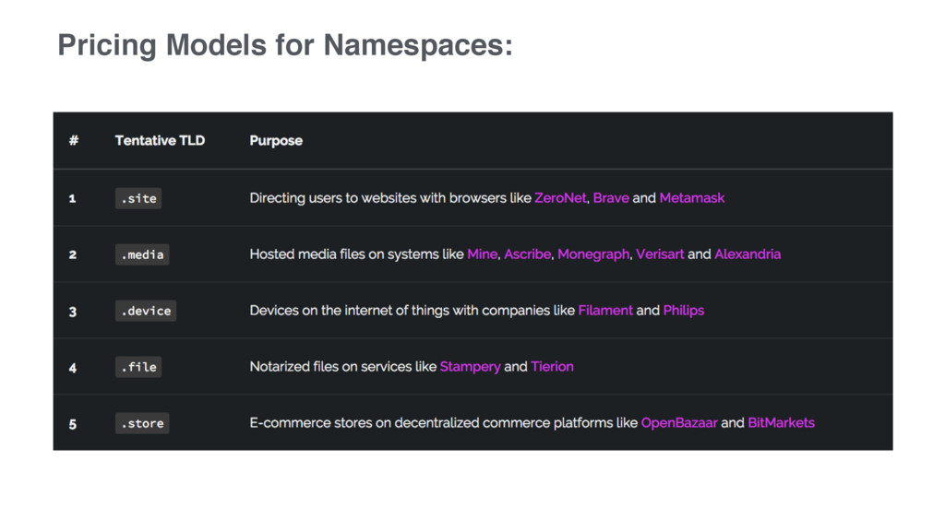
Task: Select the .device TLD code tag
Action: (146, 311)
